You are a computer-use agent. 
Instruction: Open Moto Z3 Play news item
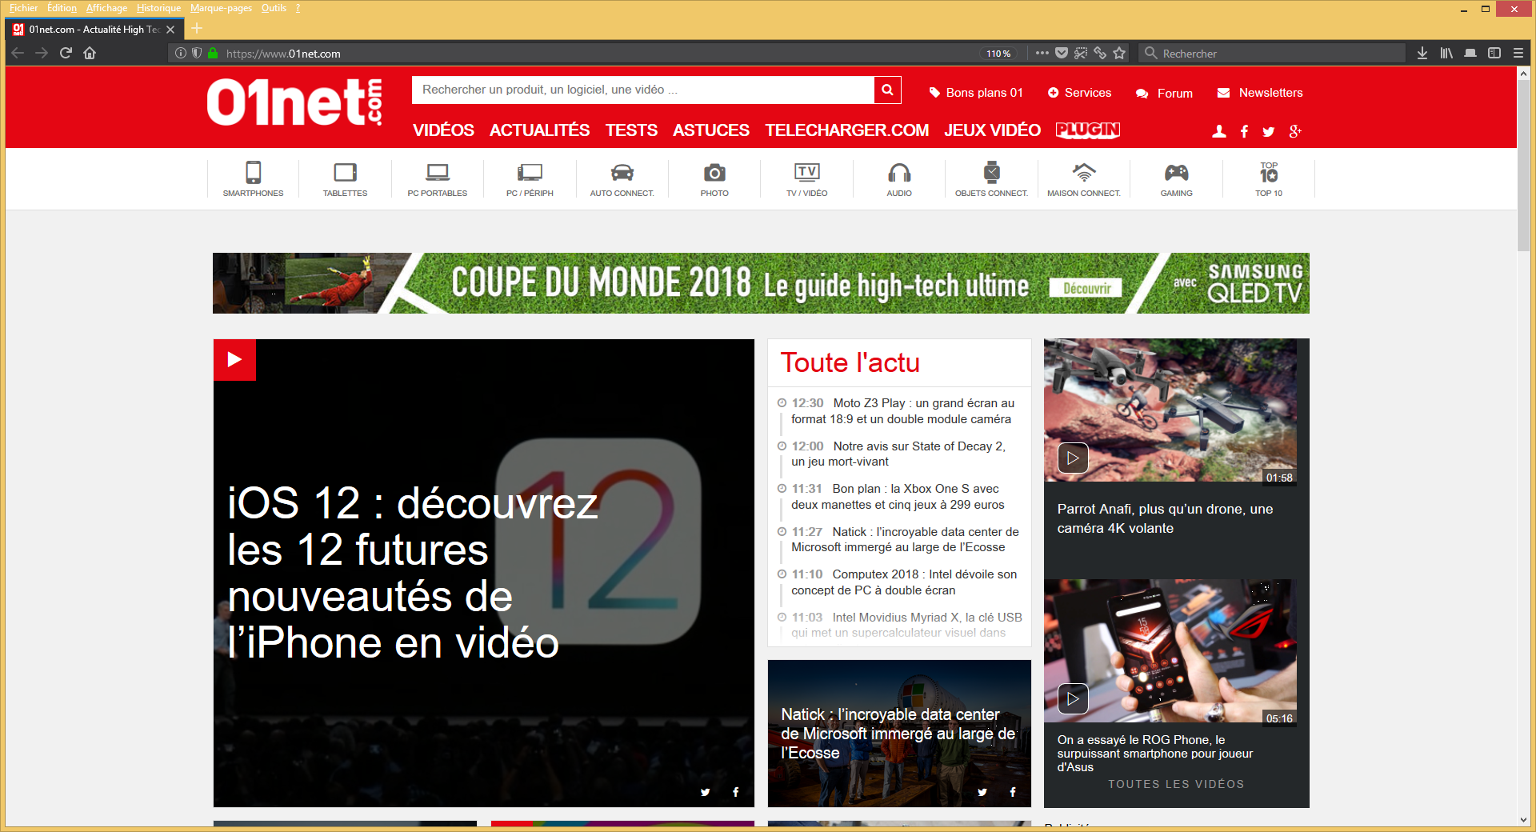[x=901, y=411]
